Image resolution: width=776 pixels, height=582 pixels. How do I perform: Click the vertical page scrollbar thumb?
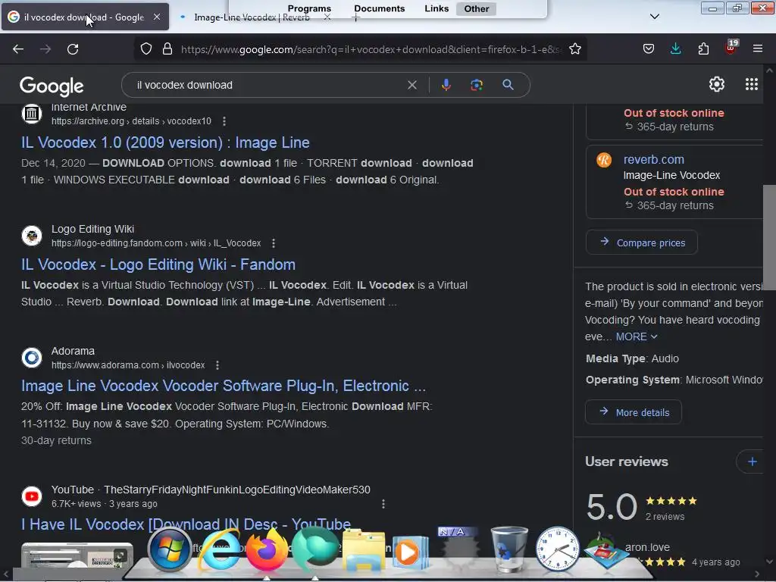click(769, 238)
